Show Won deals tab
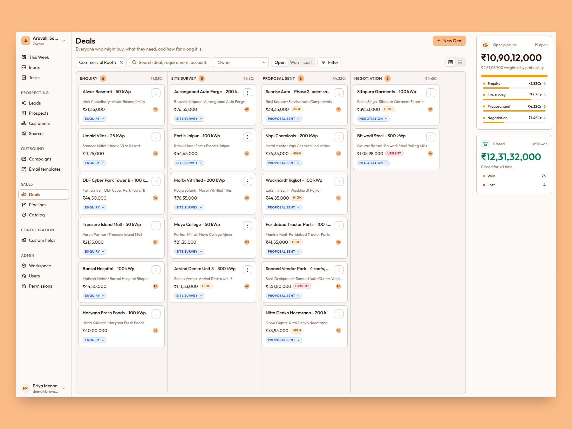 point(294,62)
